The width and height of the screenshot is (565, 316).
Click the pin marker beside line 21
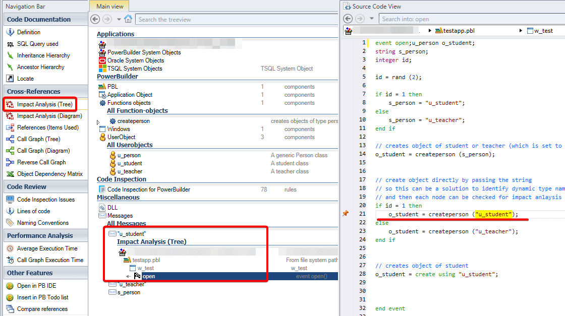(346, 214)
